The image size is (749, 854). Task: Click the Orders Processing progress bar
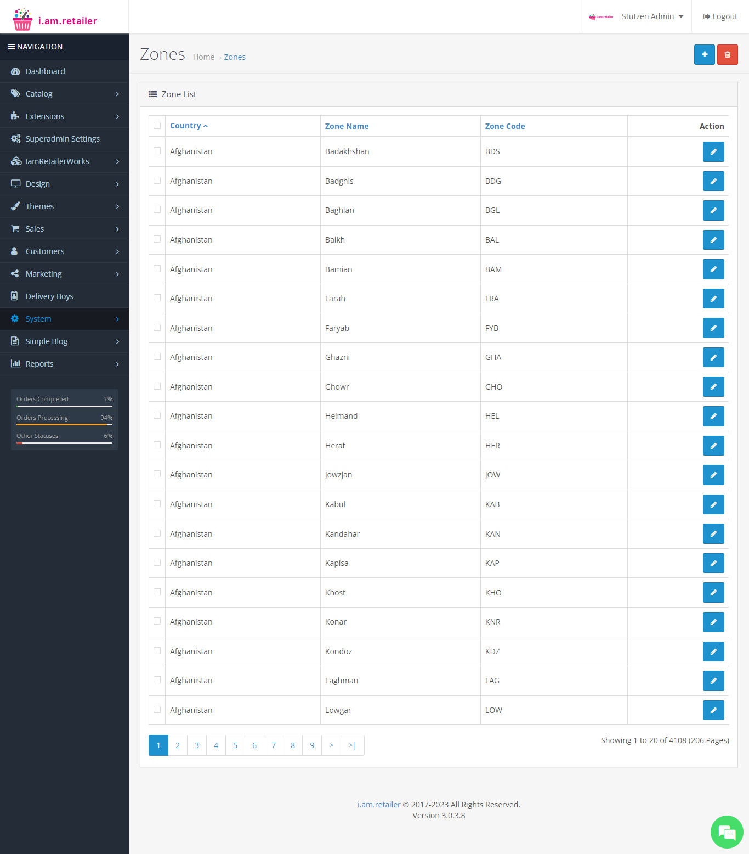tap(64, 425)
